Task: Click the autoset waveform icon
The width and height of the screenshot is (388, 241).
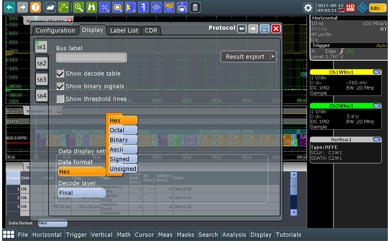Action: pyautogui.click(x=64, y=7)
